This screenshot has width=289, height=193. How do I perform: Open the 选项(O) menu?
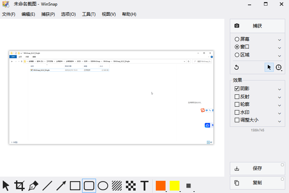pyautogui.click(x=69, y=14)
